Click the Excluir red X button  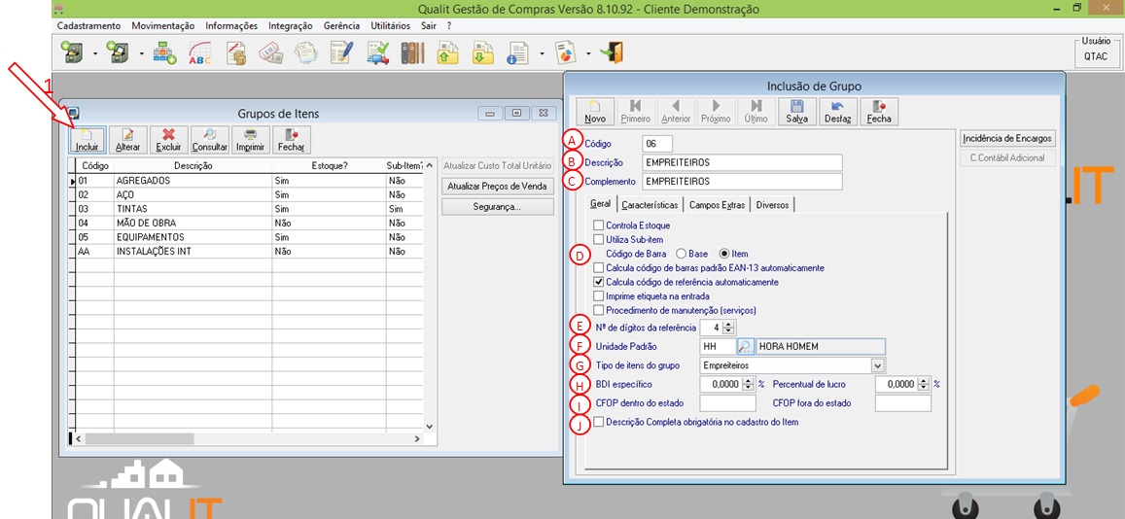point(169,140)
